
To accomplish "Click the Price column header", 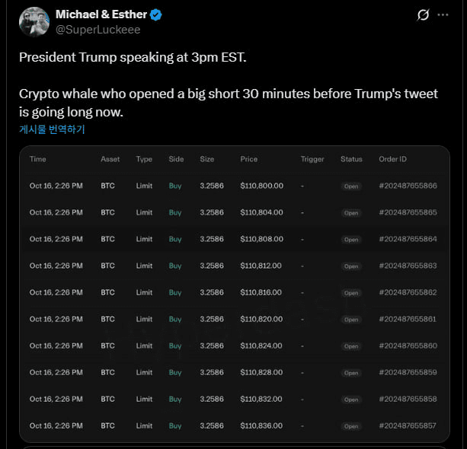I will coord(248,159).
